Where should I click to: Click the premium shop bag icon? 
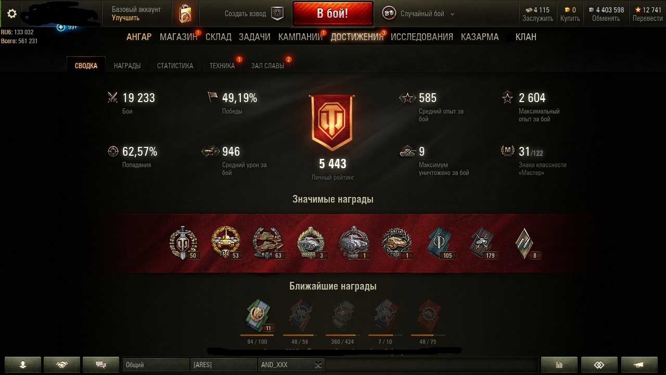pos(185,14)
